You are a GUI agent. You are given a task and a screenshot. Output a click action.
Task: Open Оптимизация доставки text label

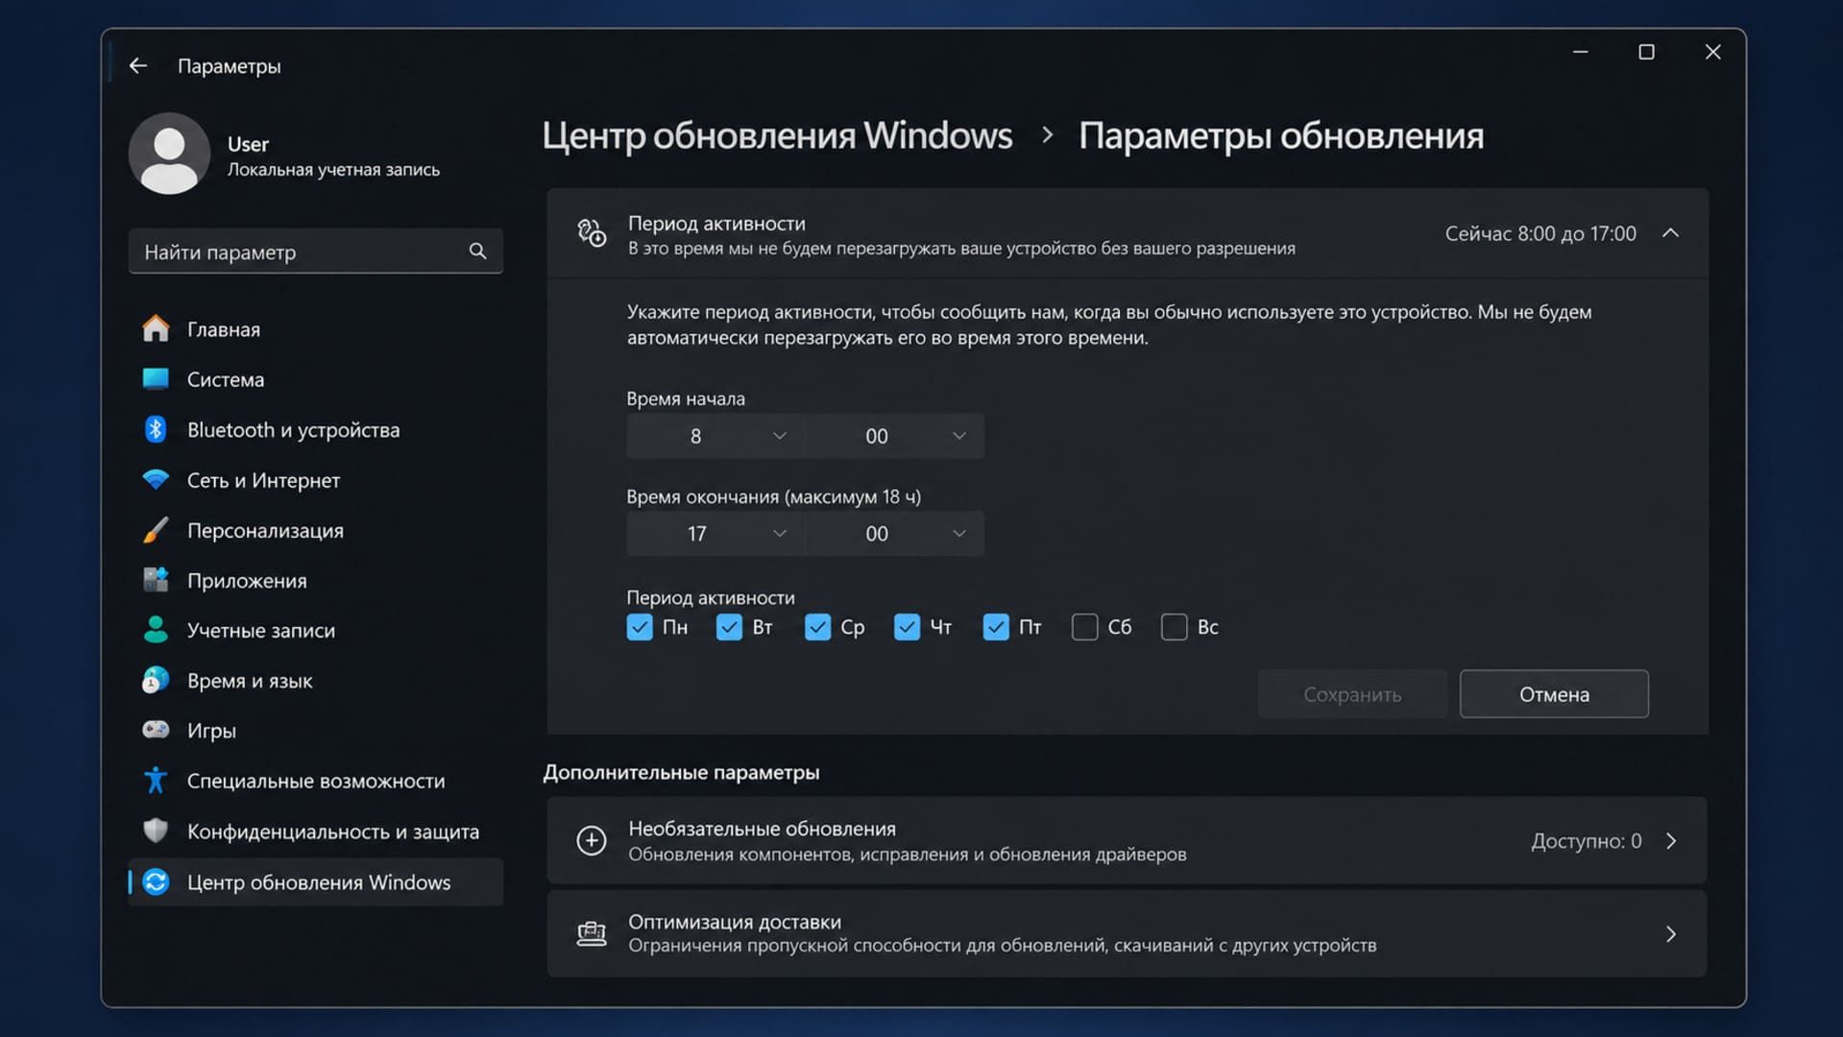click(x=735, y=922)
